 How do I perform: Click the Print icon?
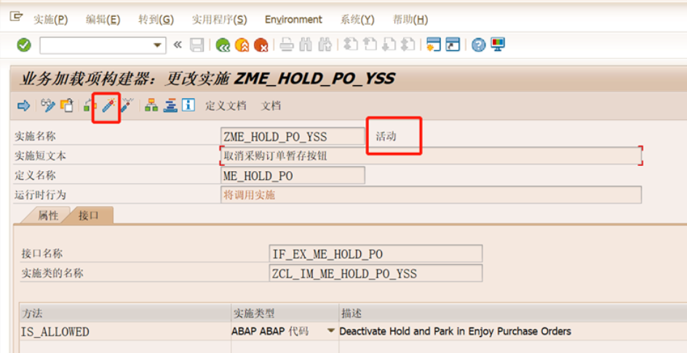pos(287,44)
